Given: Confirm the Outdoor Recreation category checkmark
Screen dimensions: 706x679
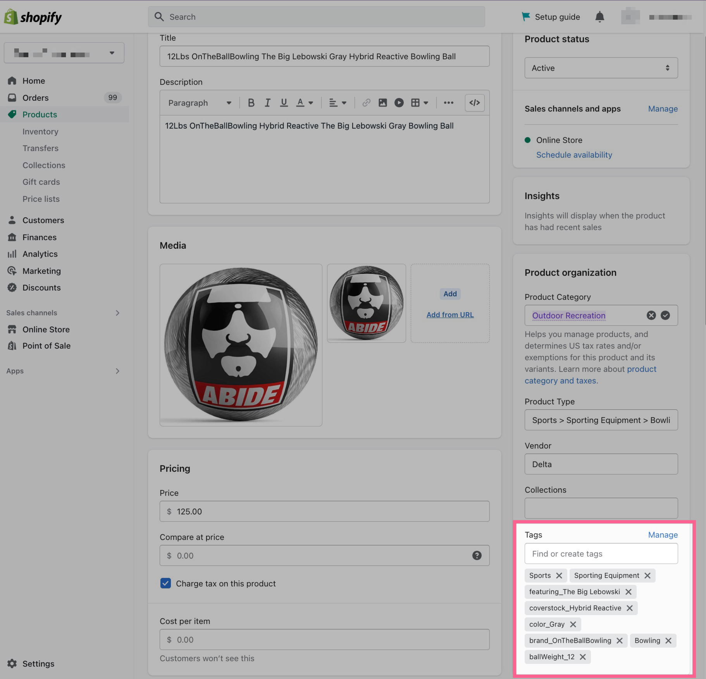Looking at the screenshot, I should click(665, 316).
